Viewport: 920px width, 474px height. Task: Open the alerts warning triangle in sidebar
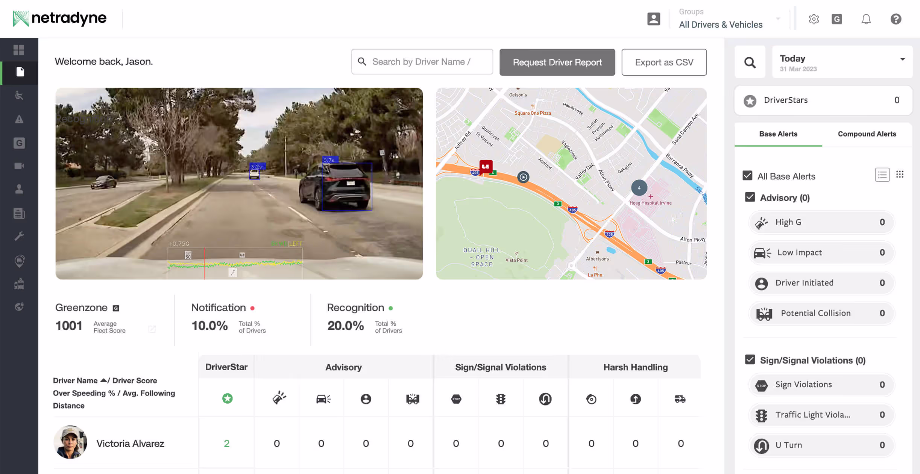click(x=19, y=119)
